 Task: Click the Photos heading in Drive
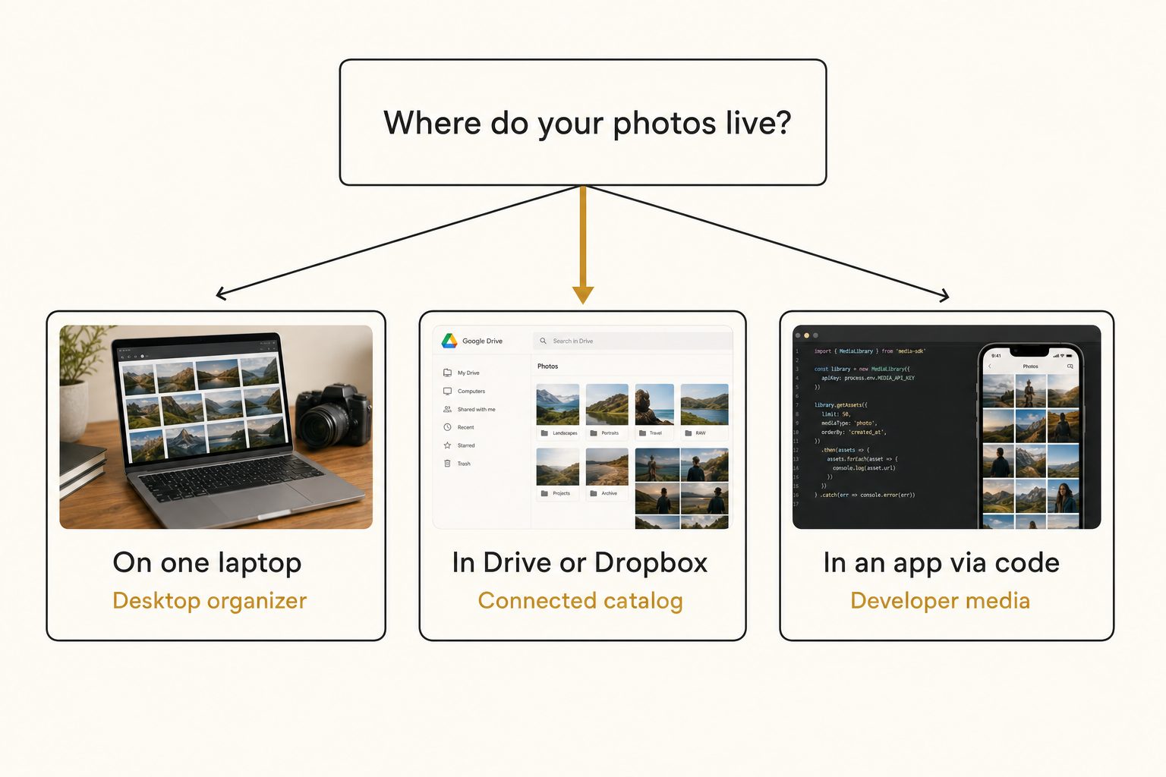[547, 366]
